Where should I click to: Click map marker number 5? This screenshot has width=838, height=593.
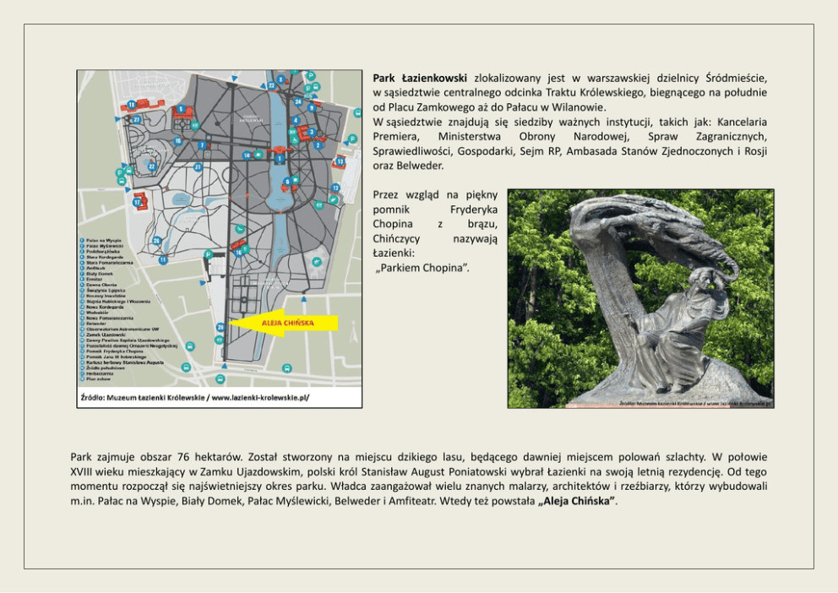(x=181, y=109)
